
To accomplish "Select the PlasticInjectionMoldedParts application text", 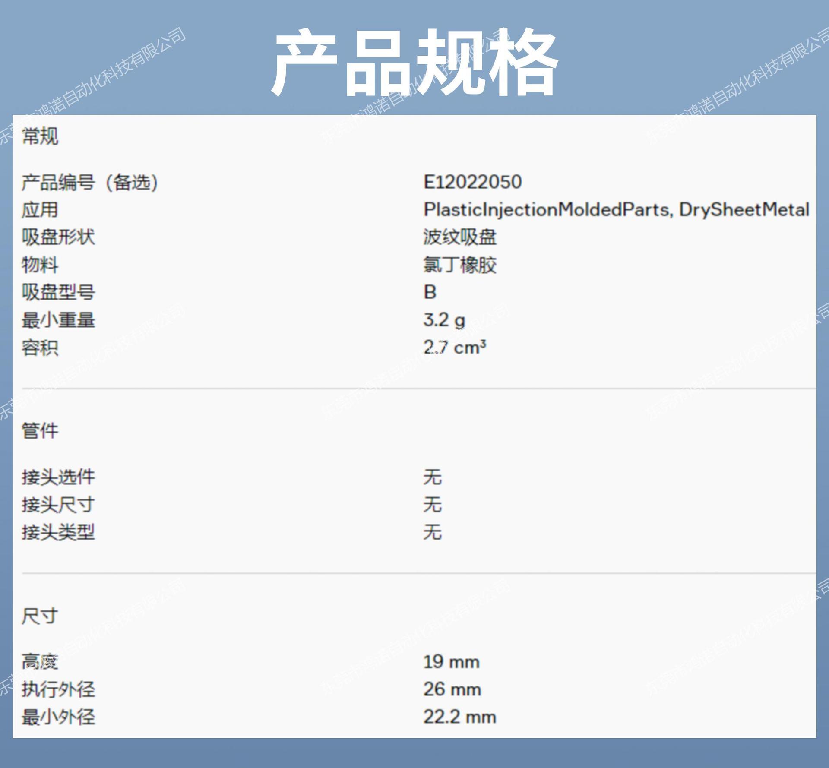I will pyautogui.click(x=546, y=209).
